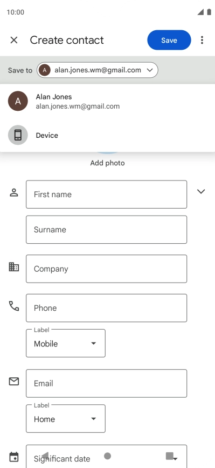Tap the calendar icon beside Significant date

(14, 457)
